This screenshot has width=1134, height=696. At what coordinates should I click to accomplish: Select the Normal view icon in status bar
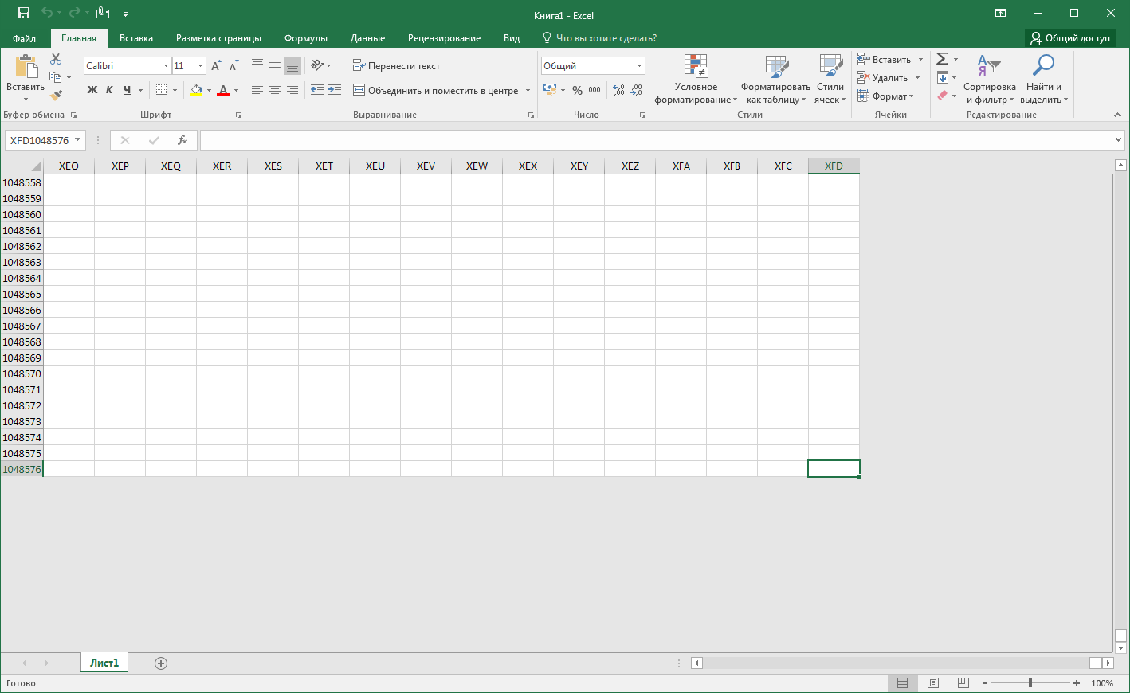tap(902, 682)
